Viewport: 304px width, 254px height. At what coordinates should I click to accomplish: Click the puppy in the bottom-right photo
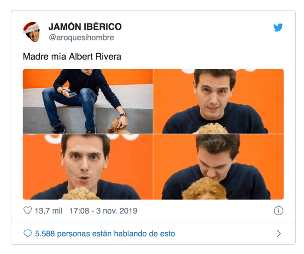(x=205, y=189)
